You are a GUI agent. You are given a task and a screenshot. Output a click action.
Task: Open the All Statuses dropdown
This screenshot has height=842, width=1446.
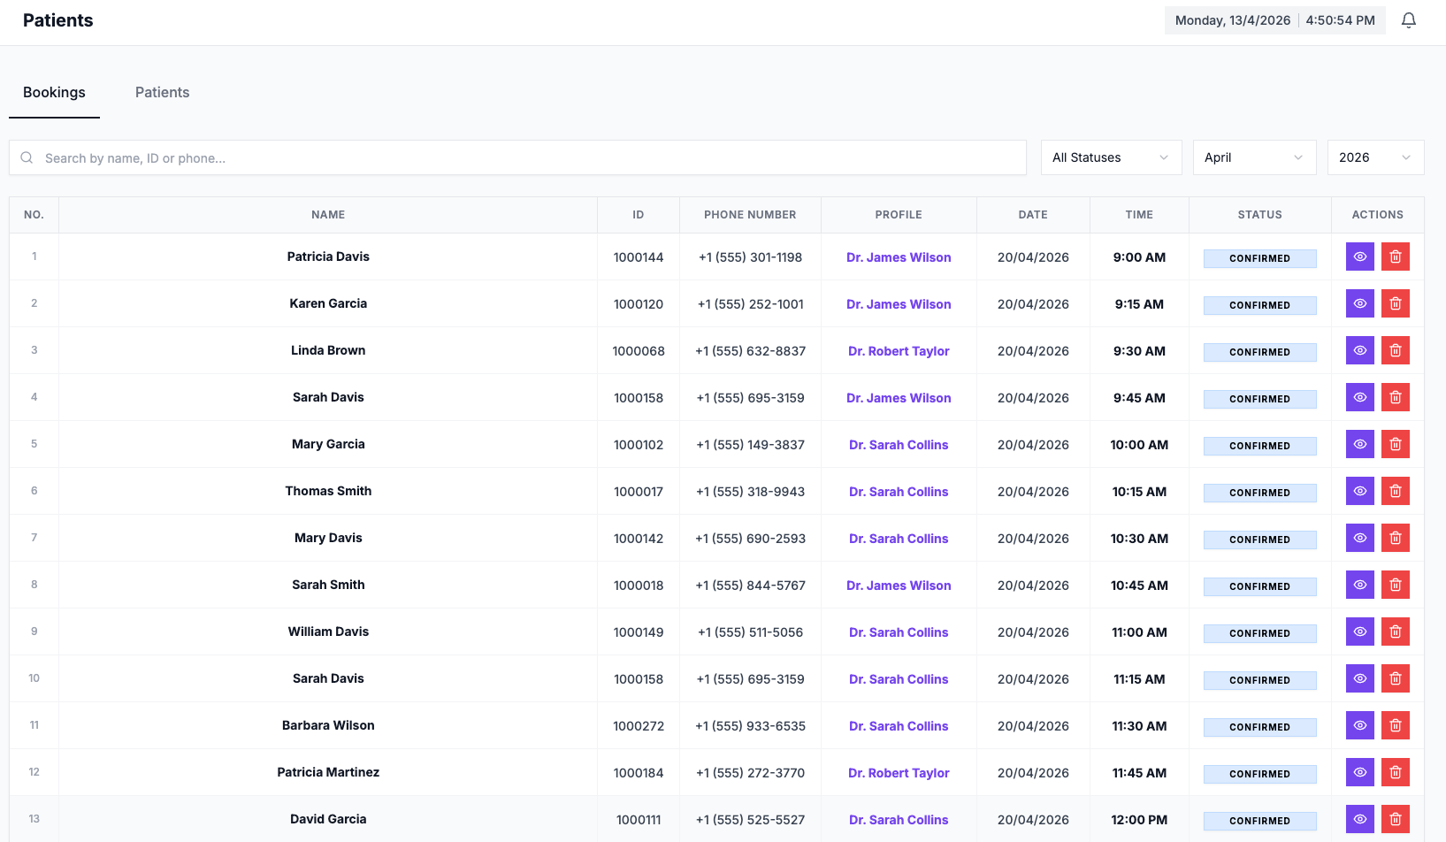point(1110,157)
